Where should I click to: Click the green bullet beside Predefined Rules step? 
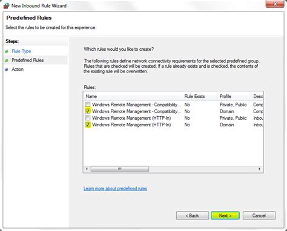click(7, 60)
